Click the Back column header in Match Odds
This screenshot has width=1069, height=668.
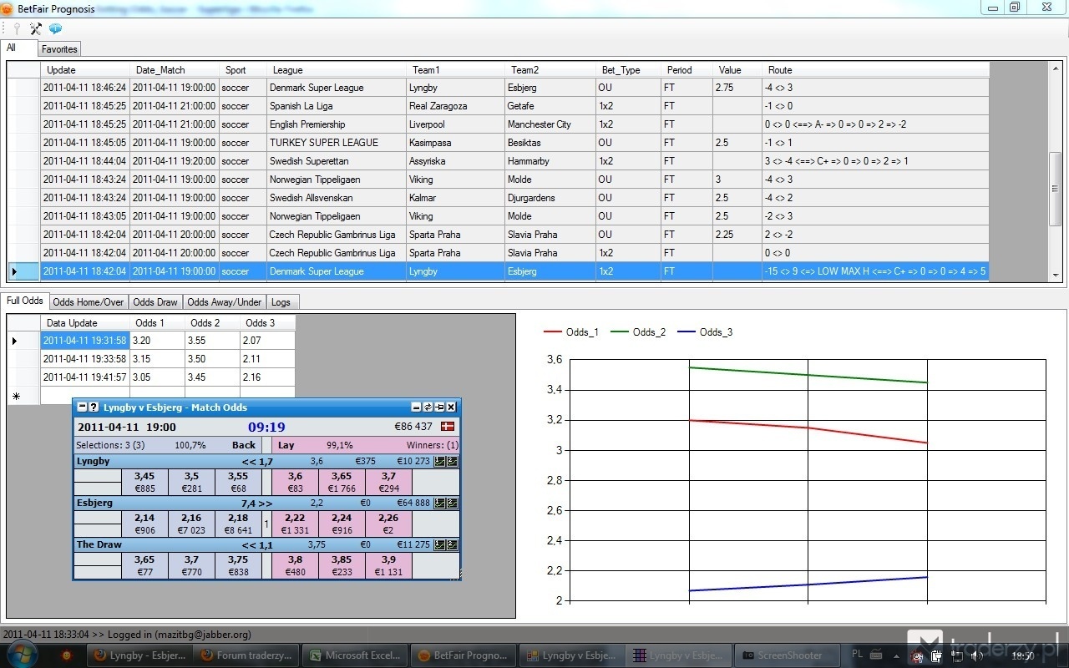[x=244, y=445]
